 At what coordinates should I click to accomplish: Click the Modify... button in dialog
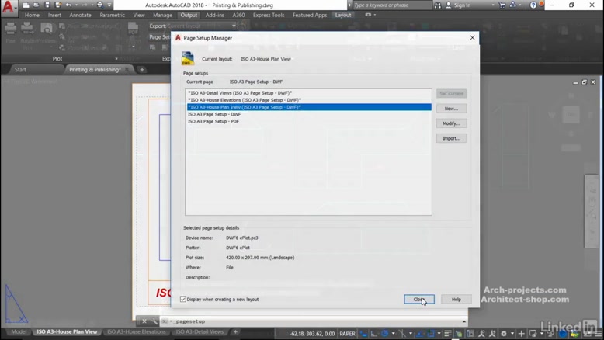[x=452, y=123]
